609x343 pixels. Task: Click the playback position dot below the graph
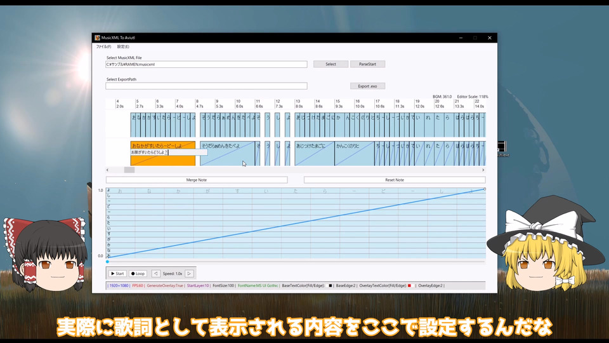click(108, 262)
